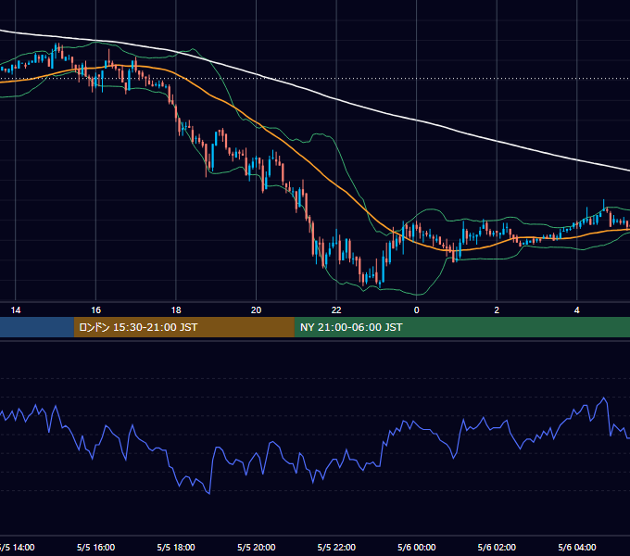
Task: Click the 5/6 04:00 date label
Action: 577,547
